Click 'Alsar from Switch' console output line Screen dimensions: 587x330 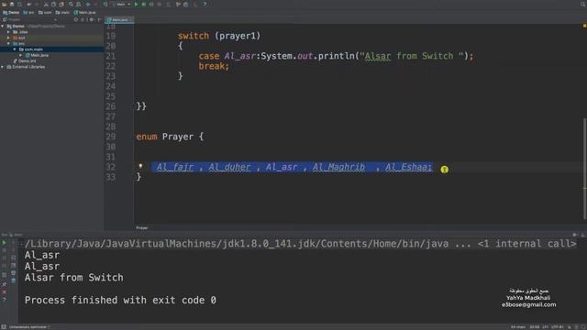[x=73, y=278]
